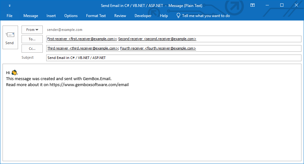Open Ribbon Display Options in title bar
The image size is (304, 164).
point(252,5)
